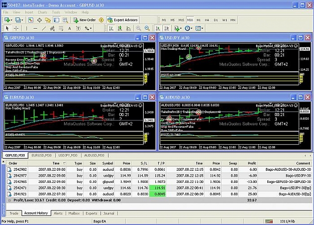Viewport: 314px width, 225px height.
Task: Switch to the EURUSD,M30 chart tab
Action: pyautogui.click(x=42, y=155)
